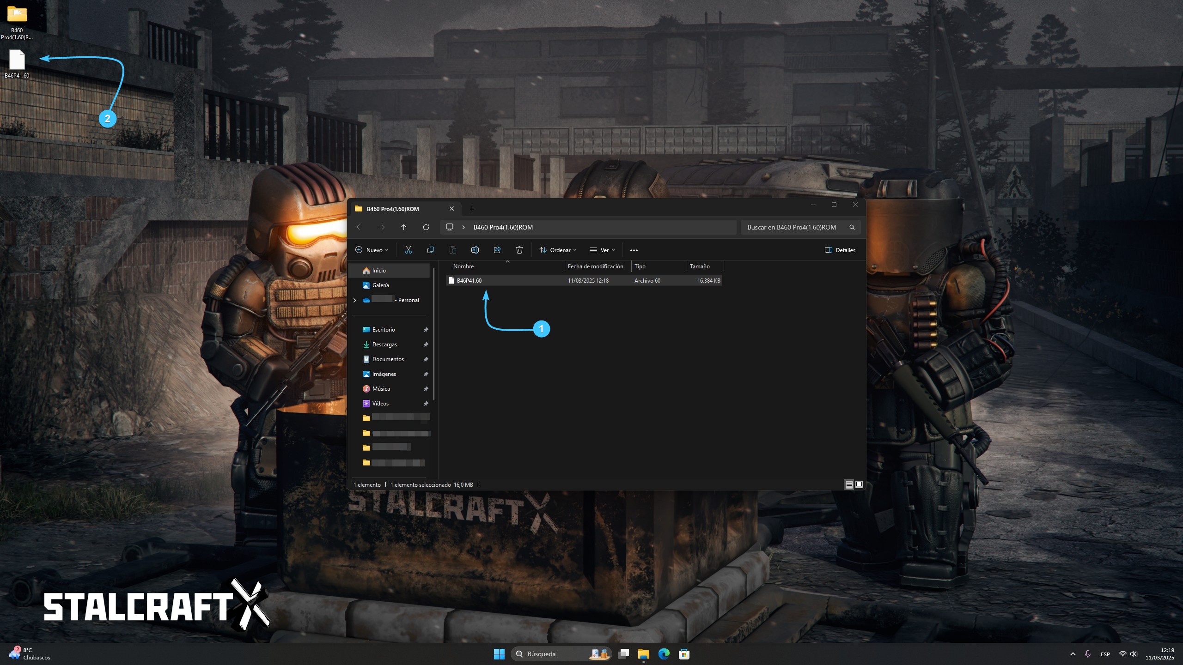Go back with the left arrow button
The width and height of the screenshot is (1183, 665).
tap(359, 227)
